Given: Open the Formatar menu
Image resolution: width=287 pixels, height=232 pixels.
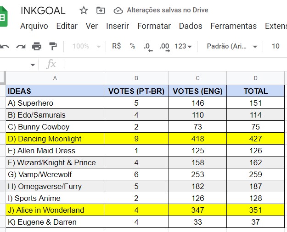Looking at the screenshot, I should tap(154, 26).
